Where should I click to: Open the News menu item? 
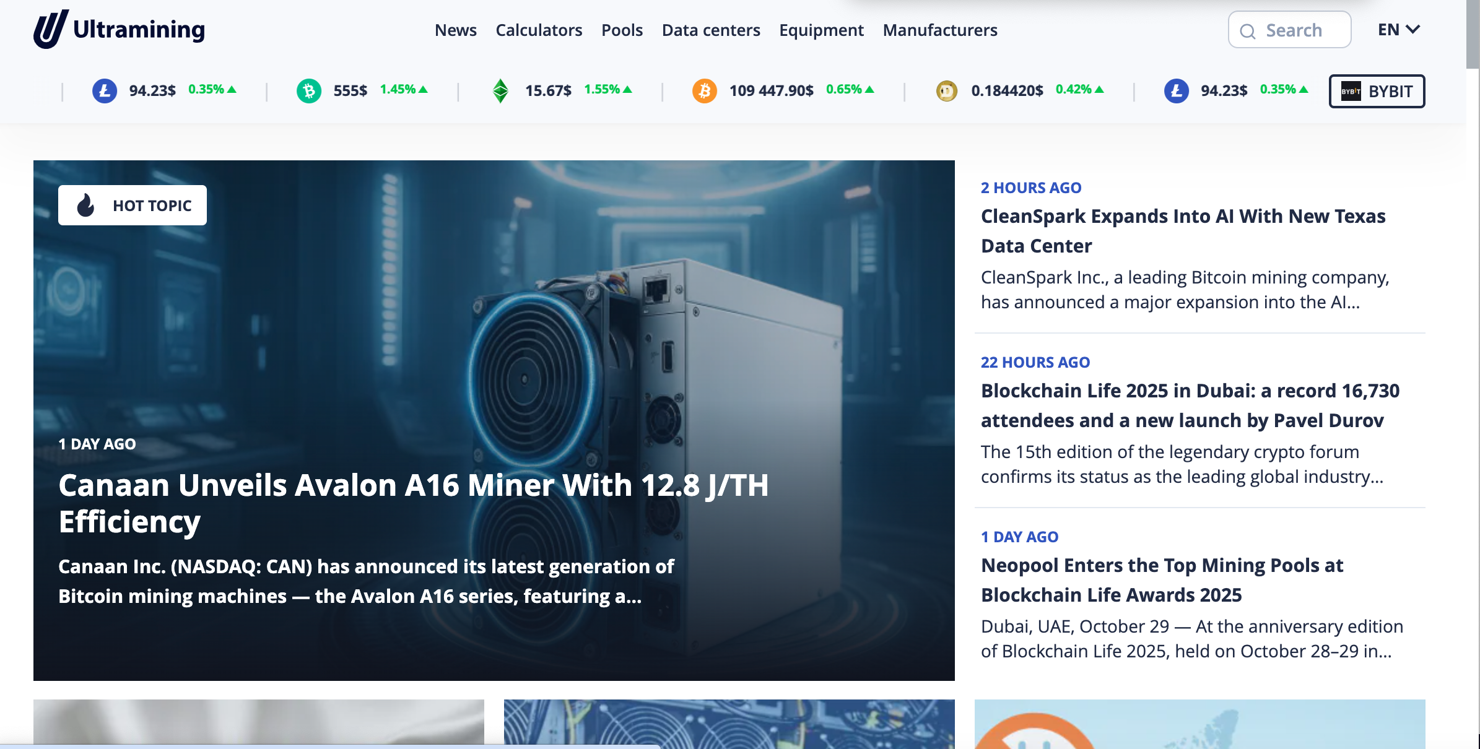tap(455, 30)
